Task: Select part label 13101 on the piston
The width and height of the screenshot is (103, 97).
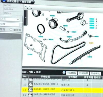Action: (x=52, y=16)
